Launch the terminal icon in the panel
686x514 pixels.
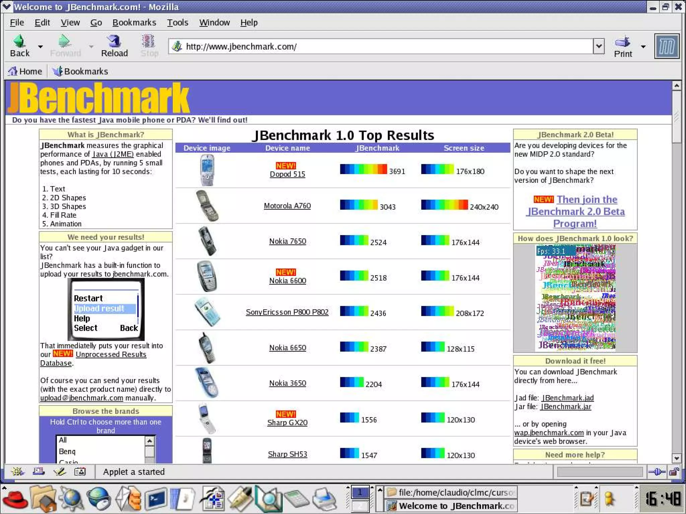[x=156, y=499]
